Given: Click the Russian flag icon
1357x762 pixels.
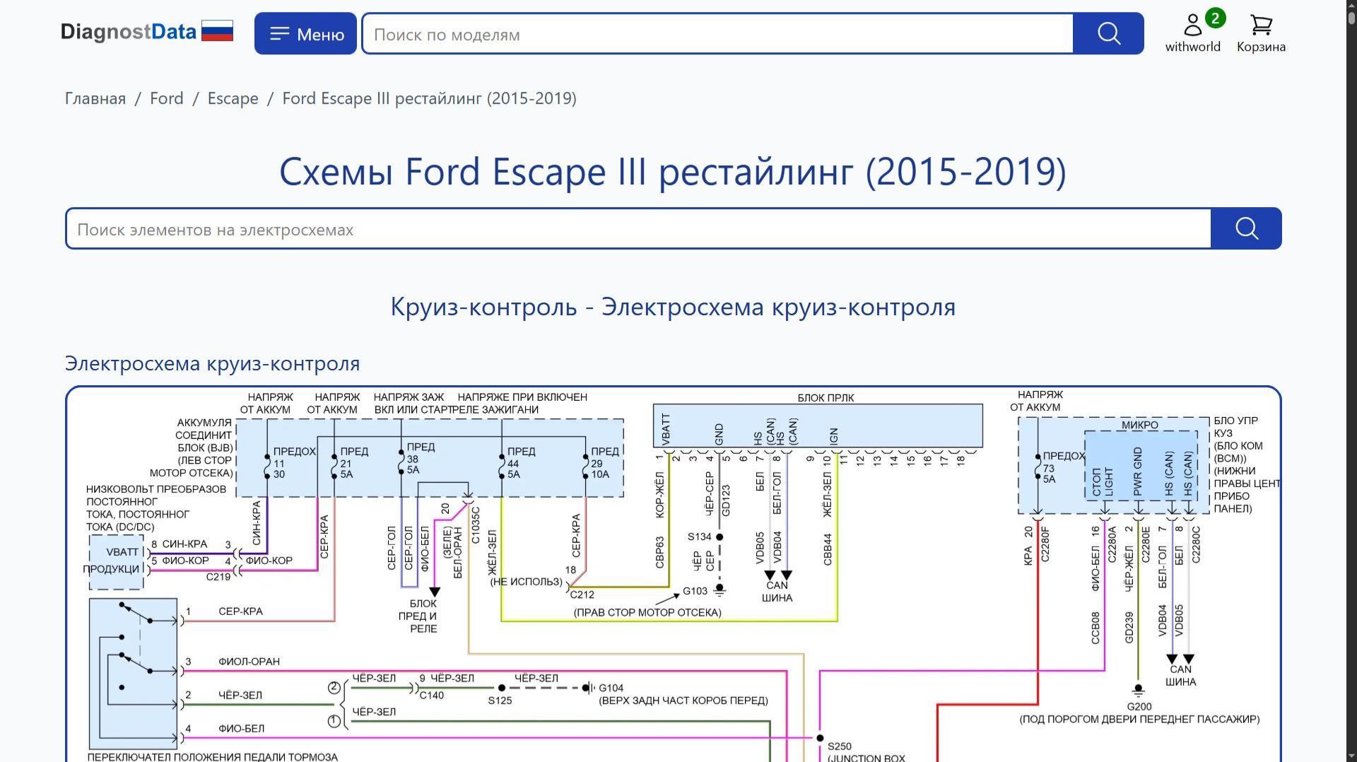Looking at the screenshot, I should point(217,32).
